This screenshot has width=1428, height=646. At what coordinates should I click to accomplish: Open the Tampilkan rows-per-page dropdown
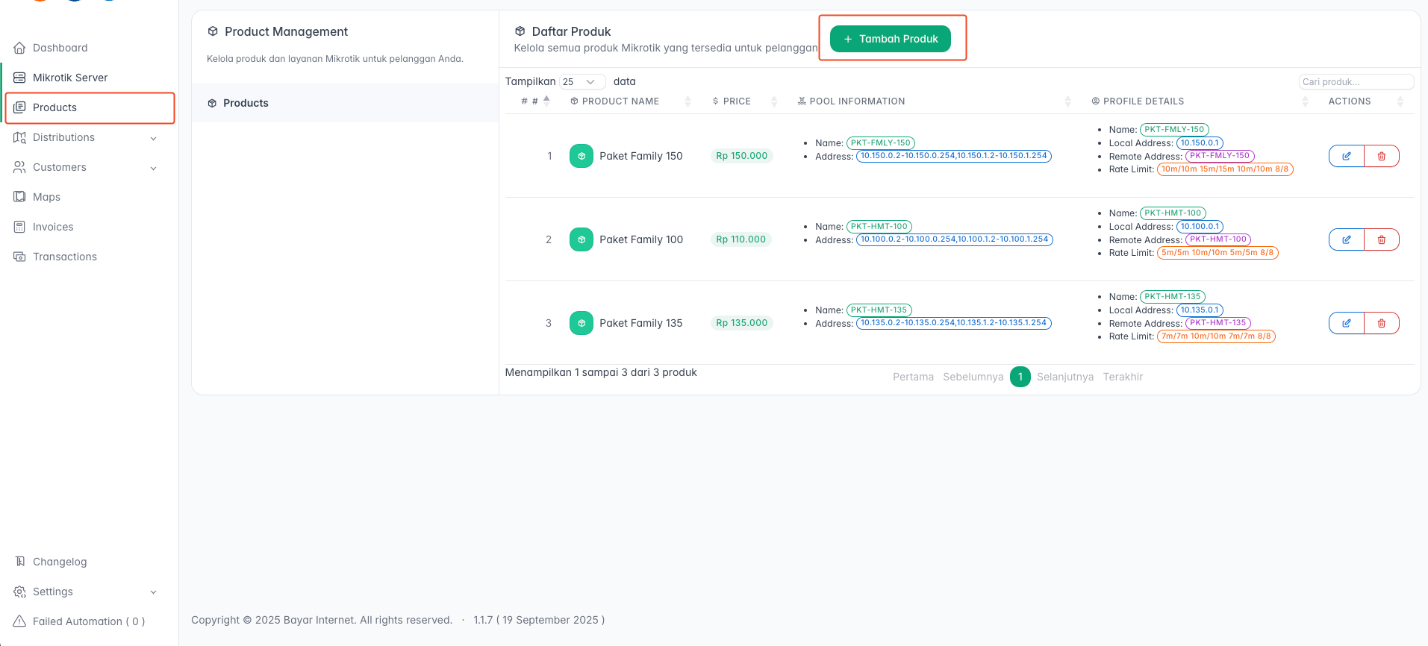(x=582, y=82)
